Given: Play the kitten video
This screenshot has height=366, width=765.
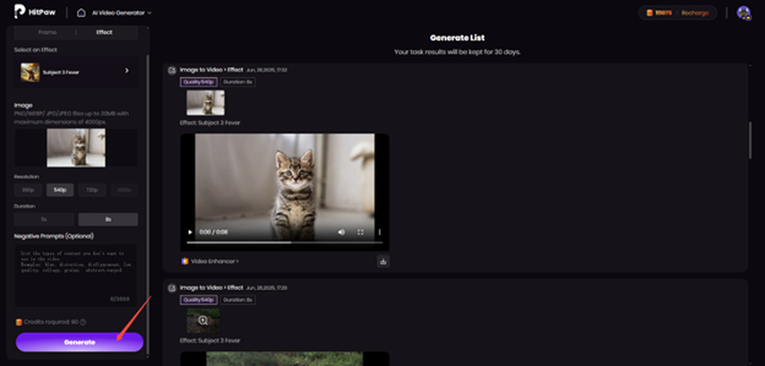Looking at the screenshot, I should pos(190,233).
